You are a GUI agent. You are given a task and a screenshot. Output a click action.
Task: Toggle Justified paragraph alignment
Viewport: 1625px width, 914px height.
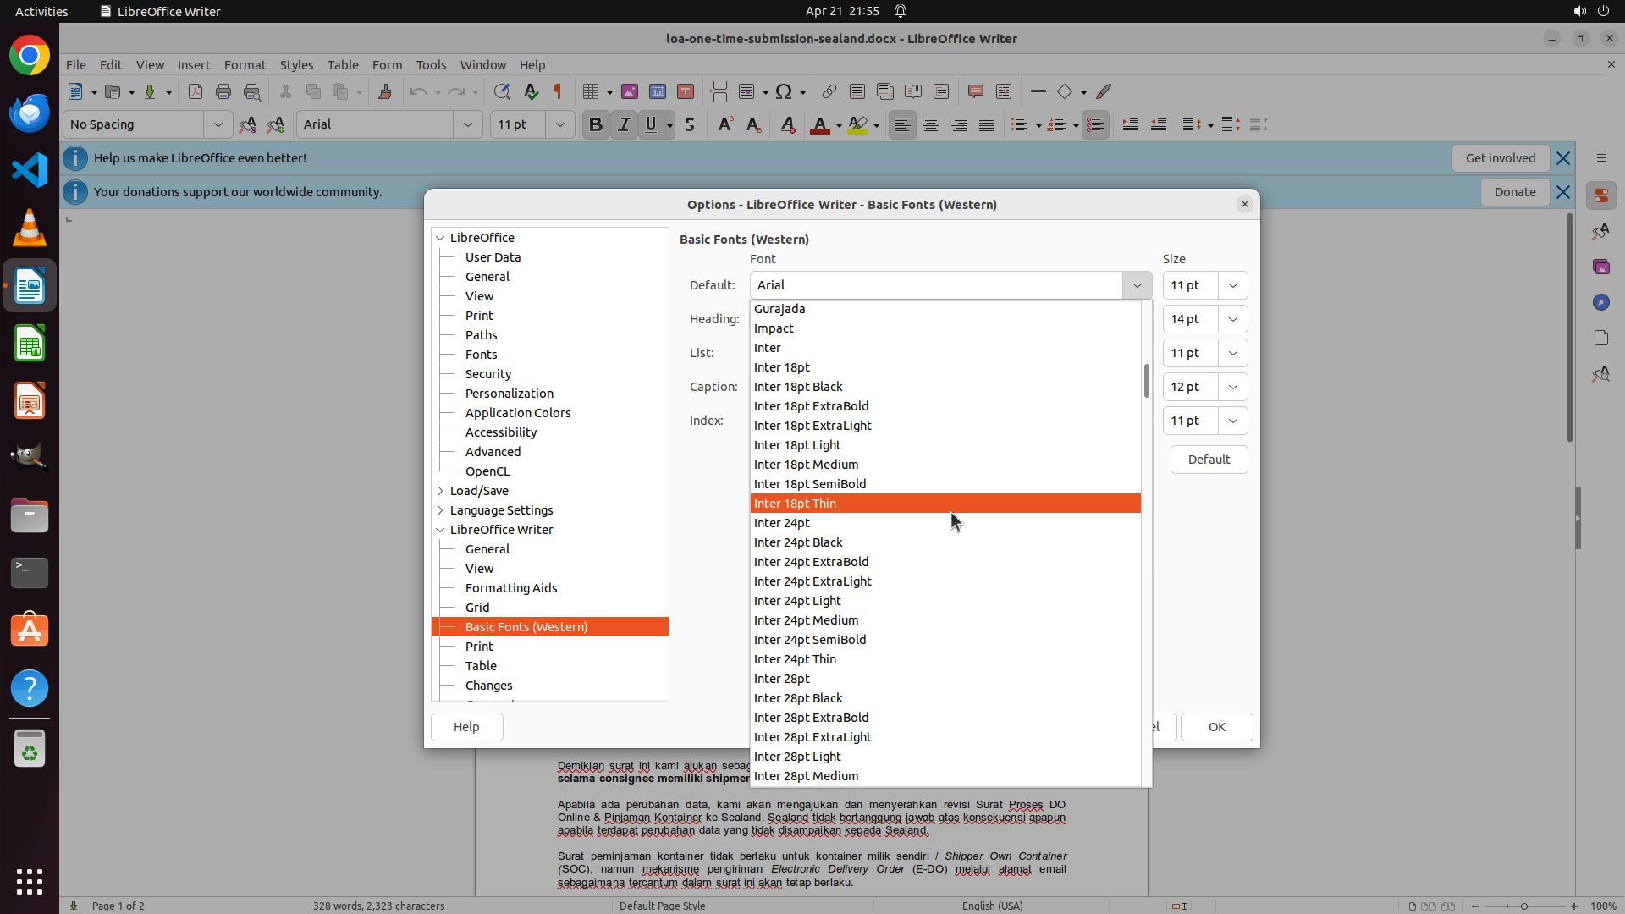[987, 124]
